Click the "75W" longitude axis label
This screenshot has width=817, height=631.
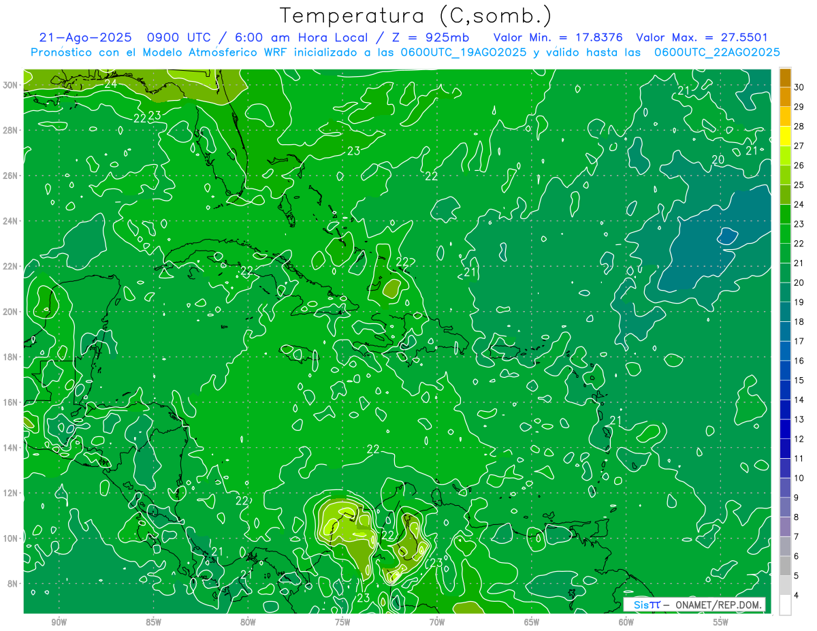pos(342,622)
